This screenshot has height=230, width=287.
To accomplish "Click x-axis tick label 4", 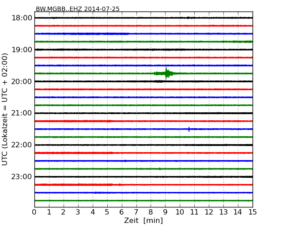I will tap(93, 212).
